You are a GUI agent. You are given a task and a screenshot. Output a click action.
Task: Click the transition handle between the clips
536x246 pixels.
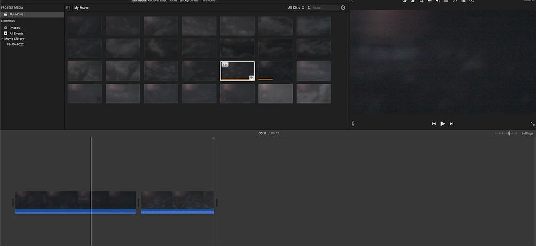tap(138, 202)
